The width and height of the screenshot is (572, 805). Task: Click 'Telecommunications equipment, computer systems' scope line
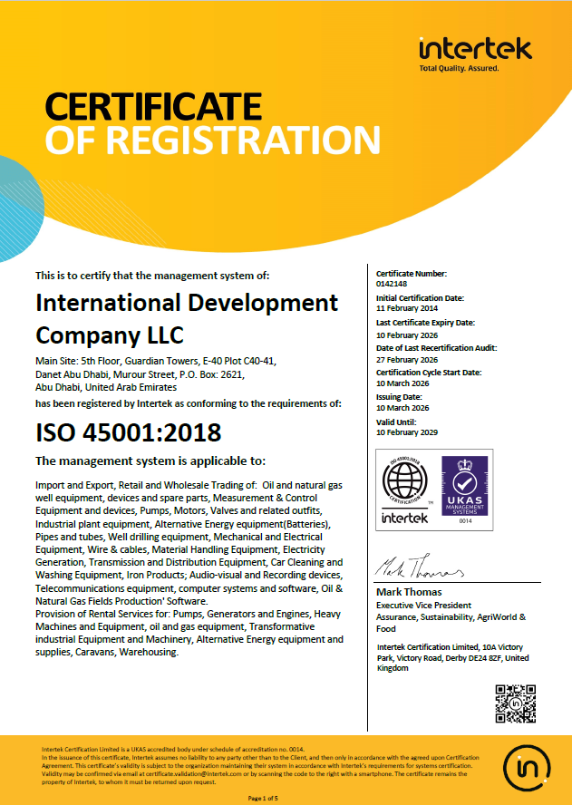[x=189, y=587]
